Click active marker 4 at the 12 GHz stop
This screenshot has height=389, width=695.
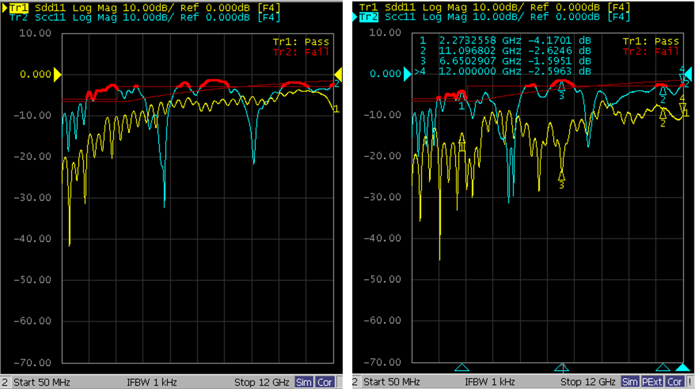683,367
